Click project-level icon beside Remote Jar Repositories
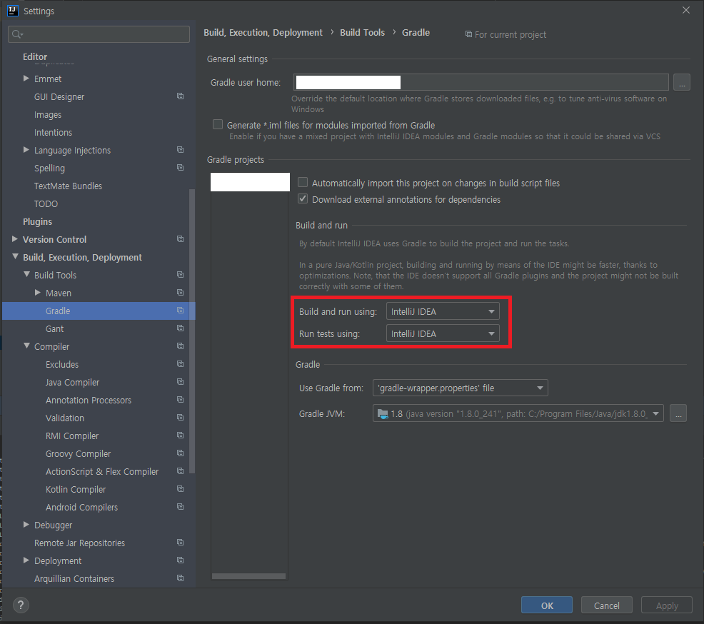The height and width of the screenshot is (624, 704). 180,543
